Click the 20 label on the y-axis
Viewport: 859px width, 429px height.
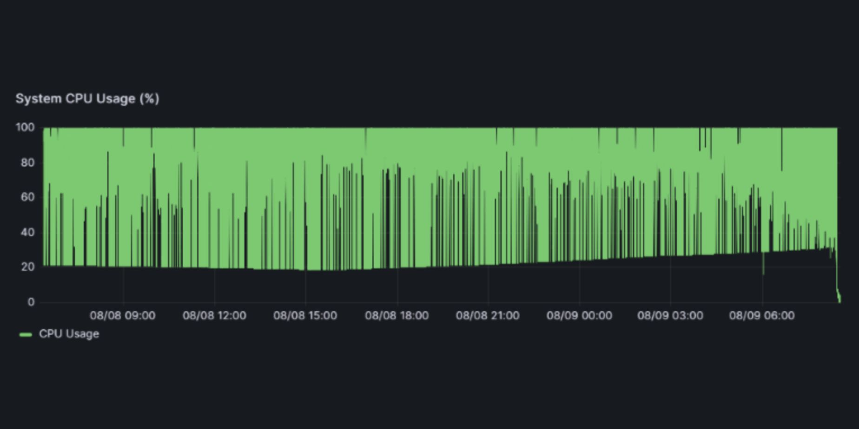coord(27,267)
